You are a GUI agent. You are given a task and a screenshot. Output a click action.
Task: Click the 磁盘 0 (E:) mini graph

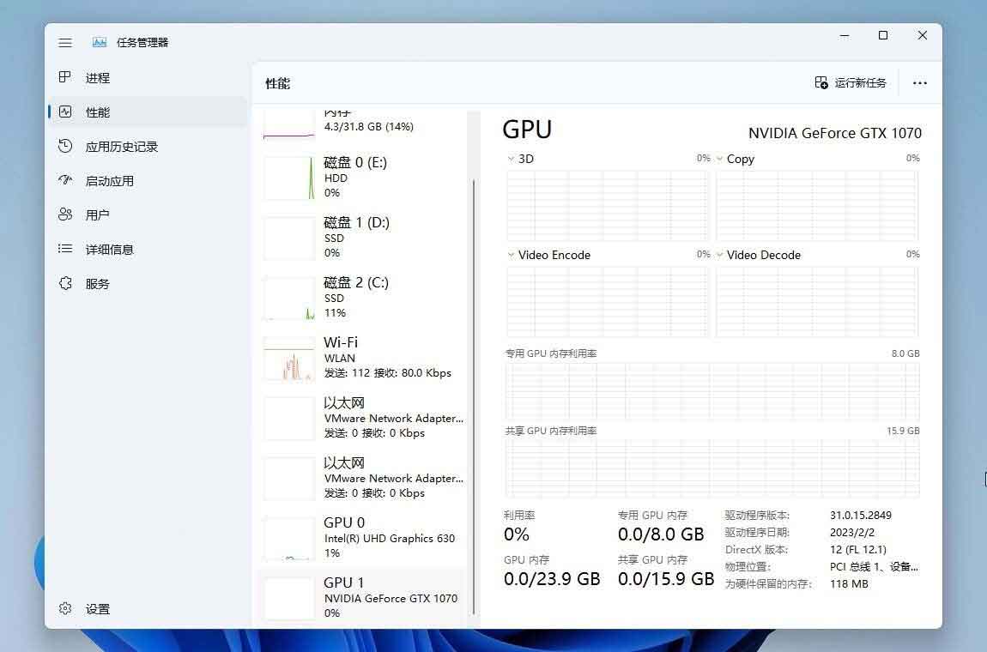click(x=289, y=178)
